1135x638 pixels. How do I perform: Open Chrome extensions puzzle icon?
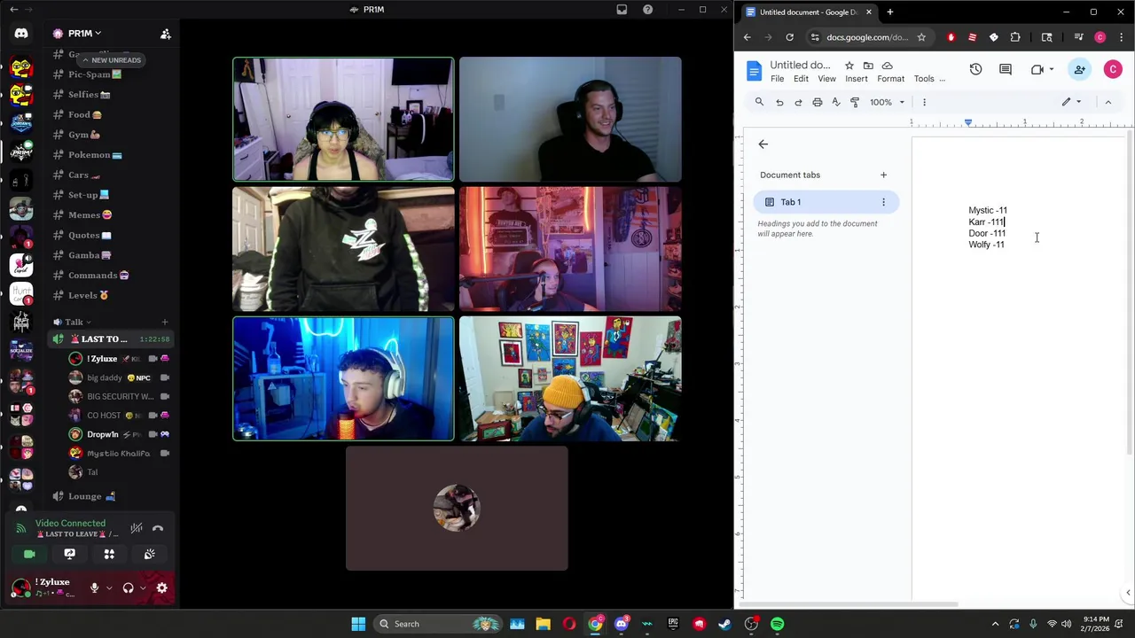click(1015, 37)
